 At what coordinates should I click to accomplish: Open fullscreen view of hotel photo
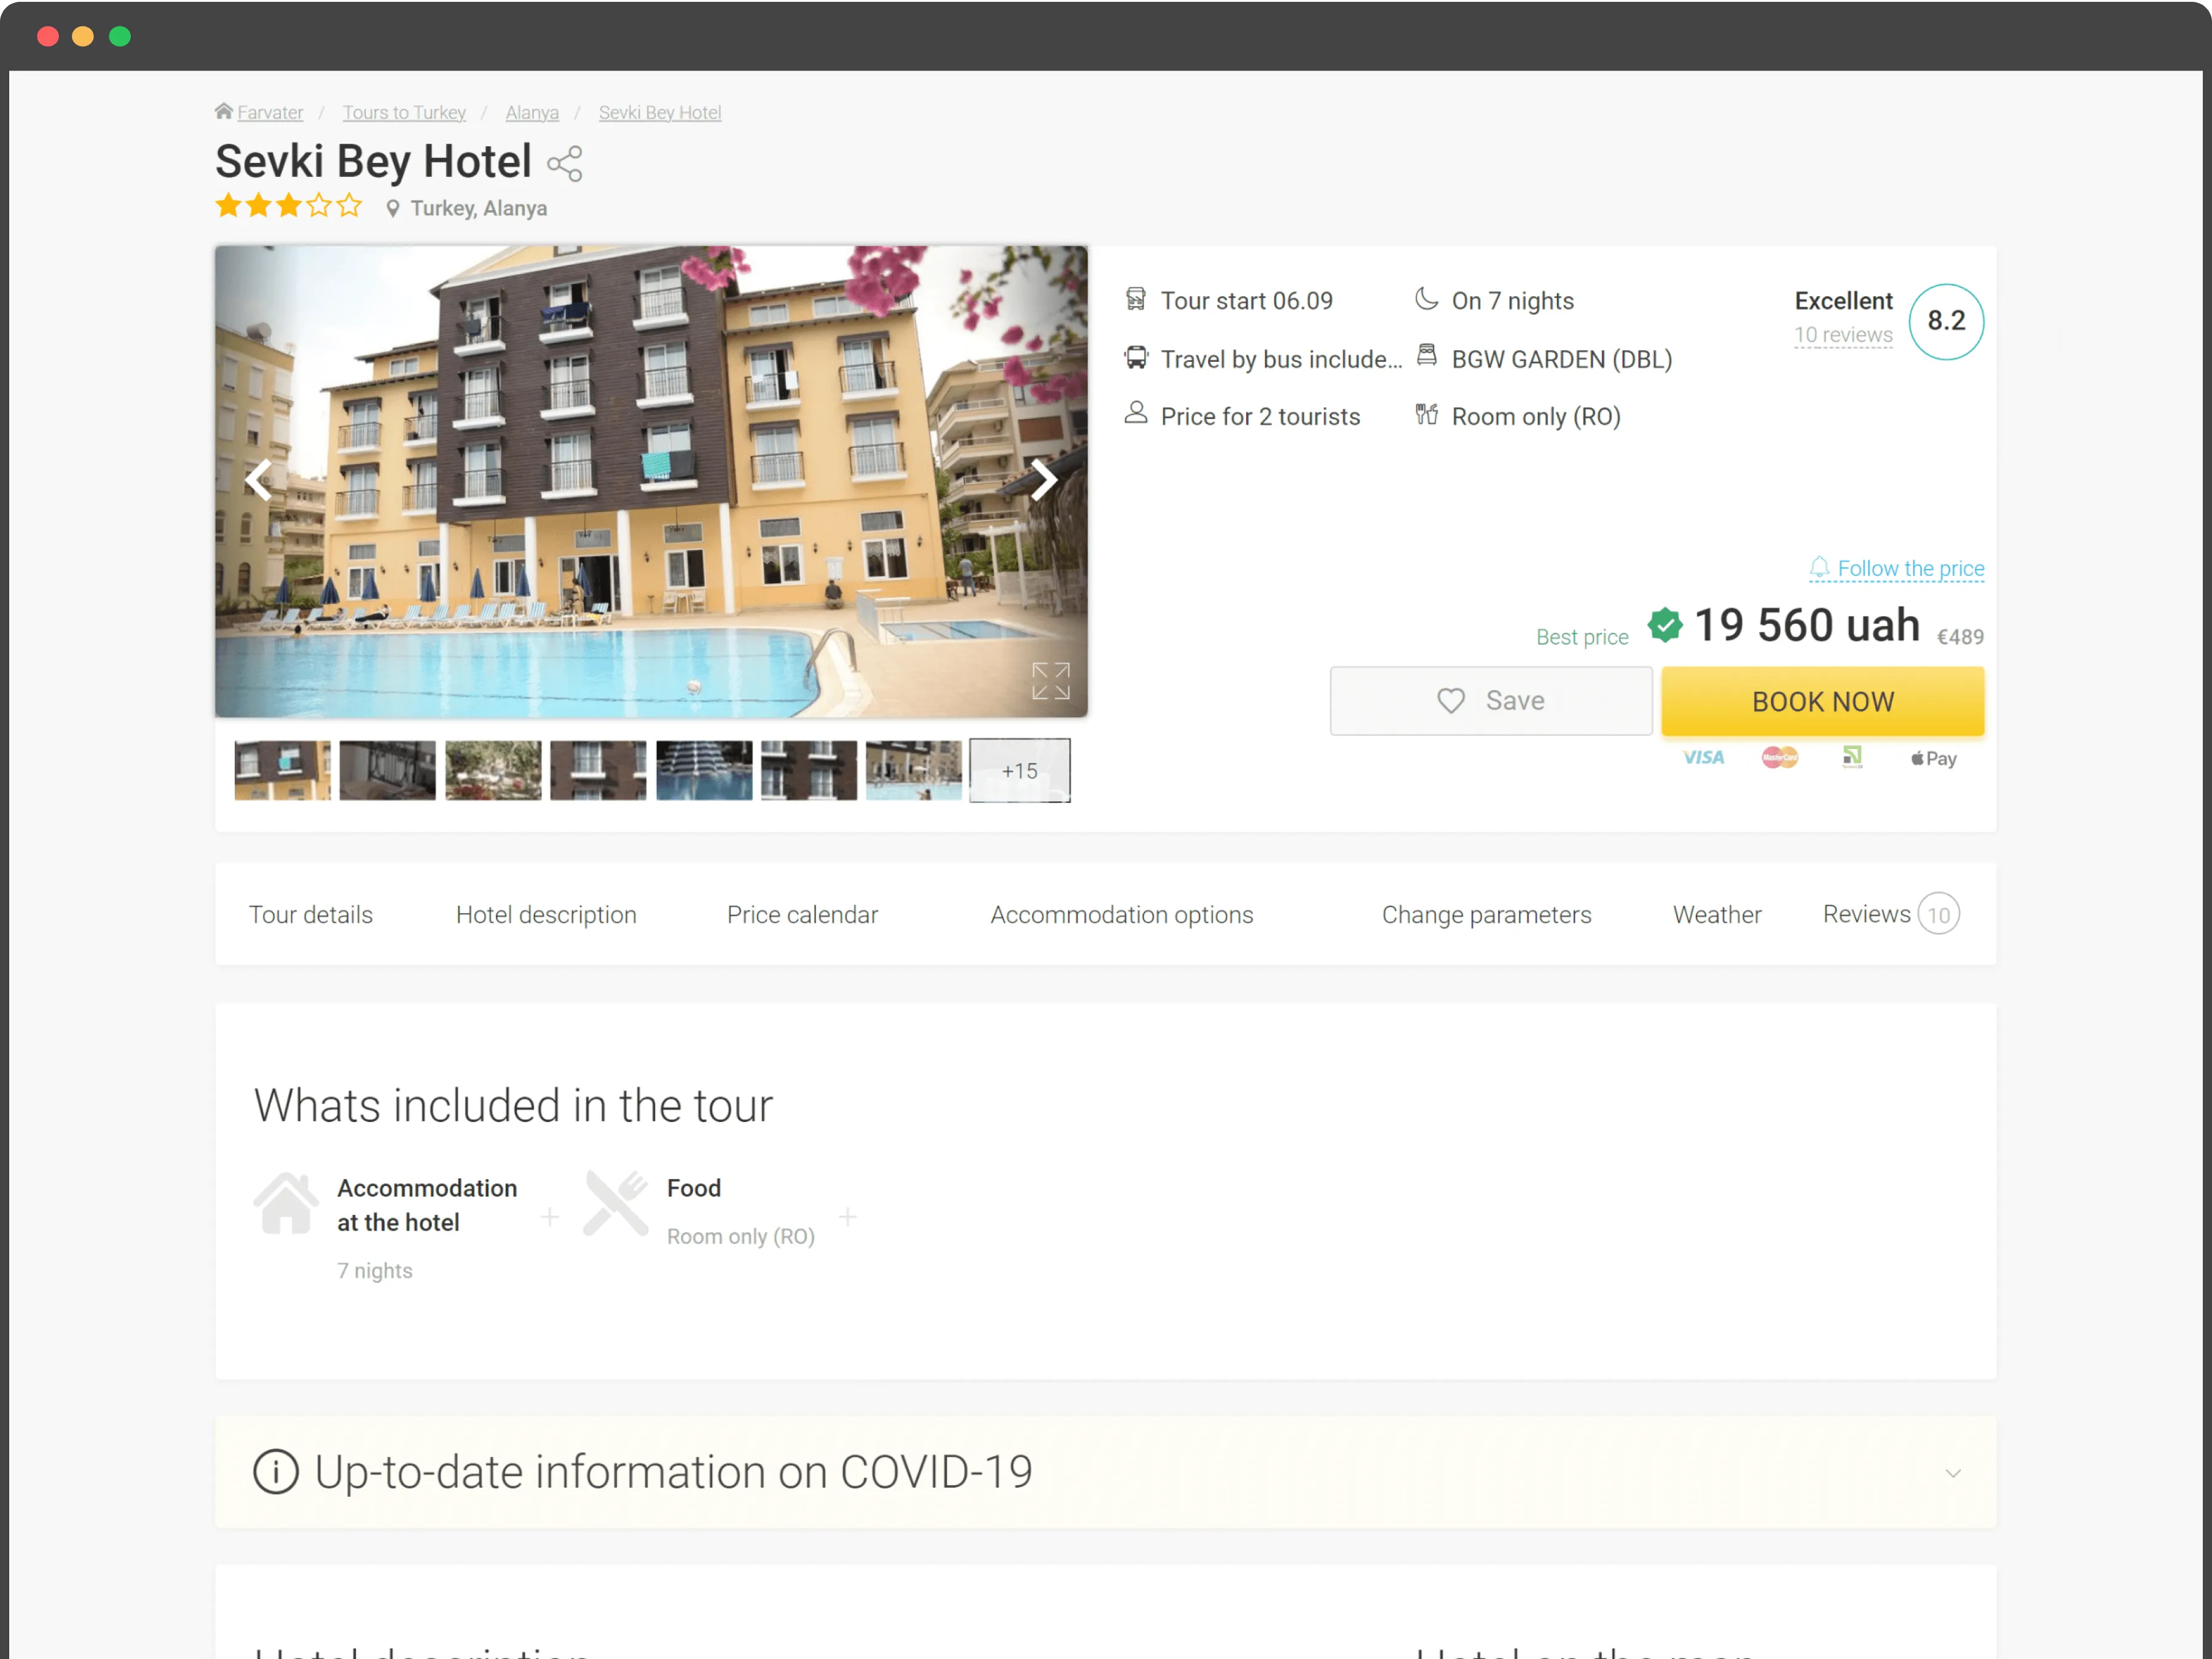coord(1050,681)
